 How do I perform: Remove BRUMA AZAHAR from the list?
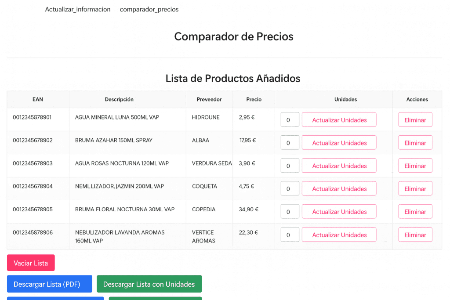(415, 143)
